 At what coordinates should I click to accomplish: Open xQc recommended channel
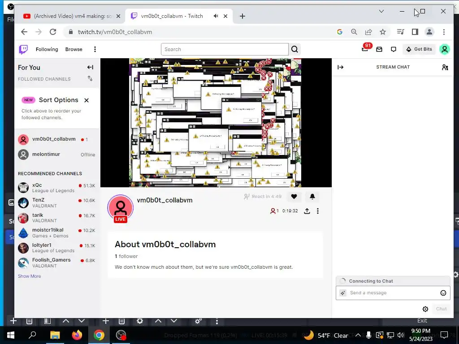tap(57, 188)
